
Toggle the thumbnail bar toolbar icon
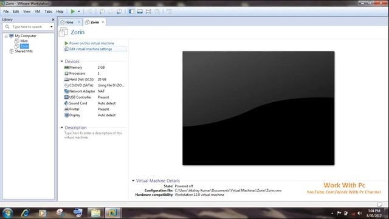pyautogui.click(x=140, y=12)
